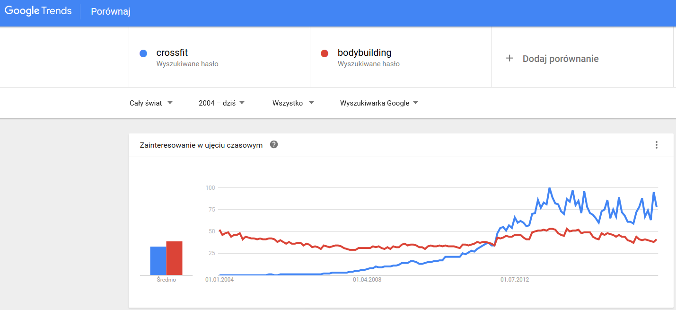Image resolution: width=676 pixels, height=310 pixels.
Task: Click the red bodybuilding color dot
Action: (325, 53)
